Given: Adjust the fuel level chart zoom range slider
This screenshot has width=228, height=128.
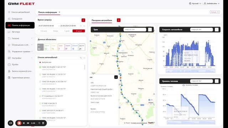Looking at the screenshot, I should point(191,122).
